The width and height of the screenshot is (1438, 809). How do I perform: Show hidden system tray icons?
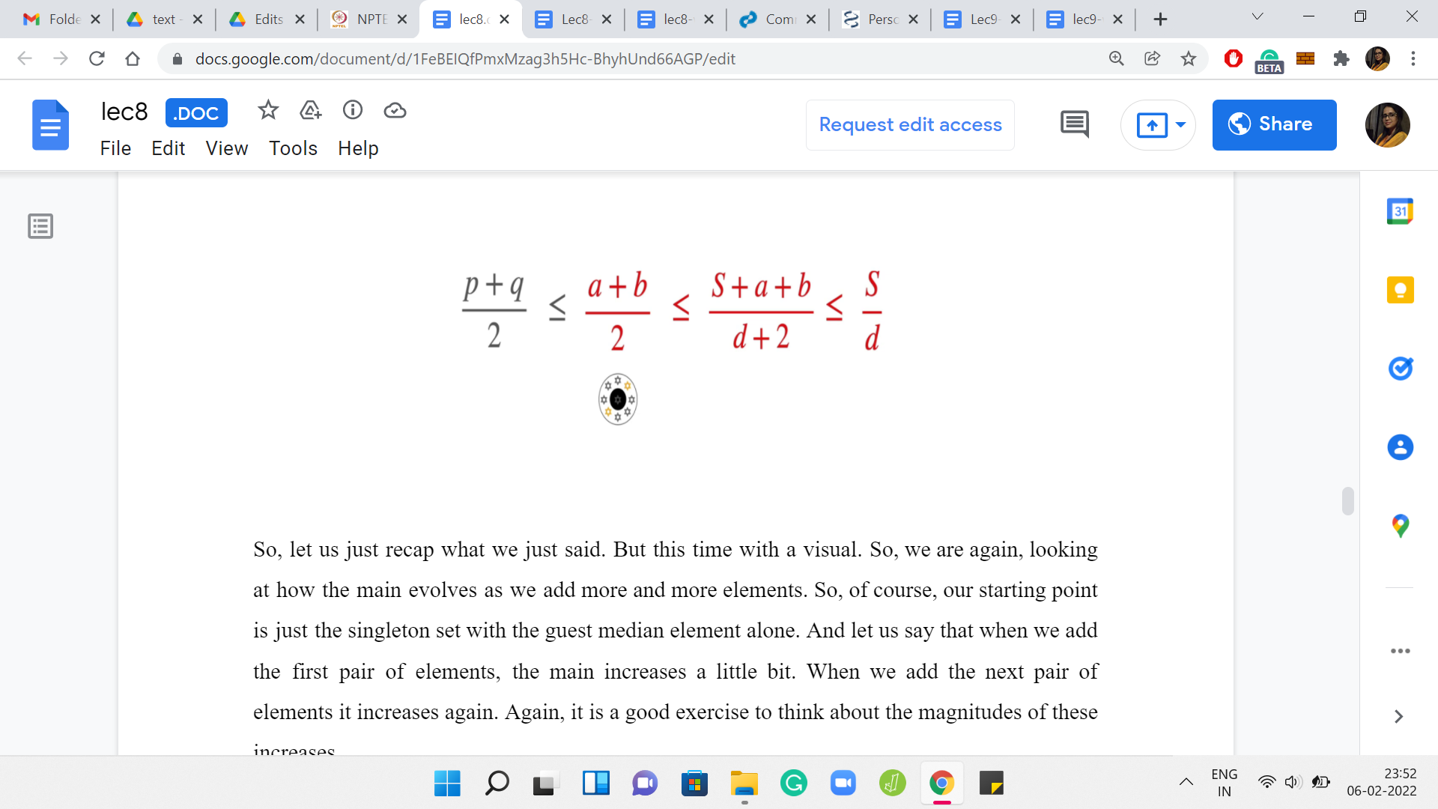pyautogui.click(x=1186, y=783)
